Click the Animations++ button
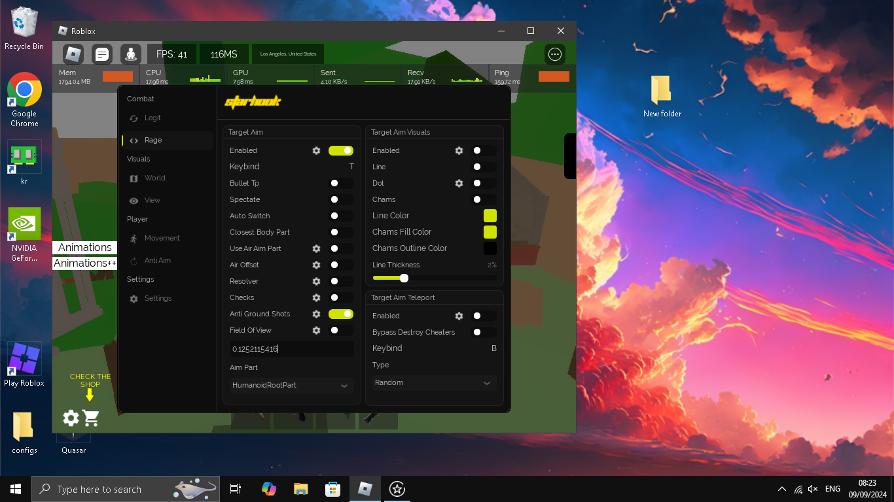 (84, 263)
